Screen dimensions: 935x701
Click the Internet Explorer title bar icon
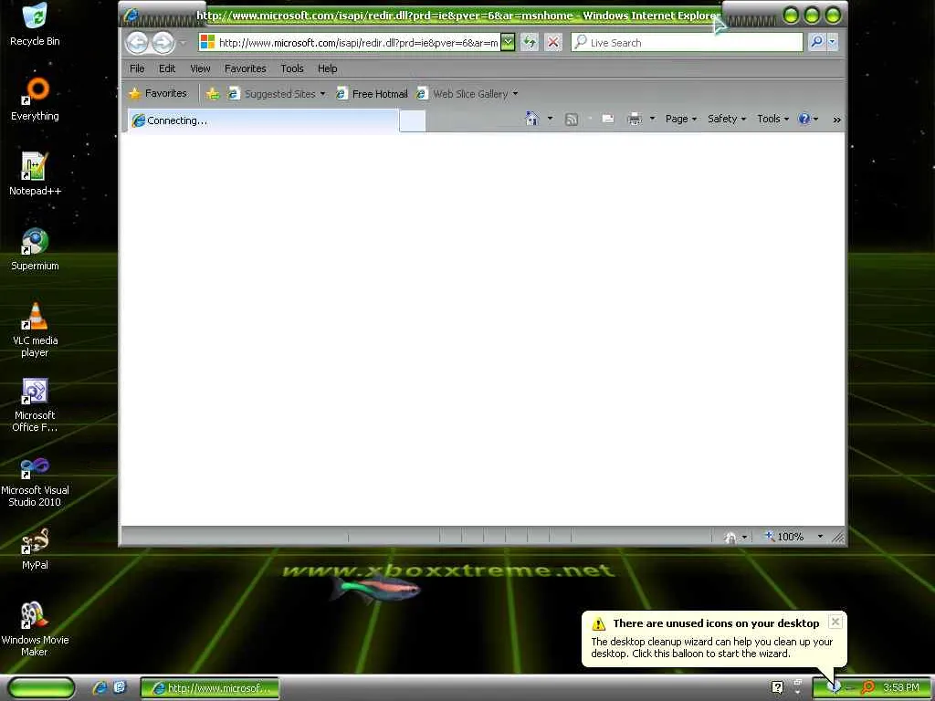(131, 16)
